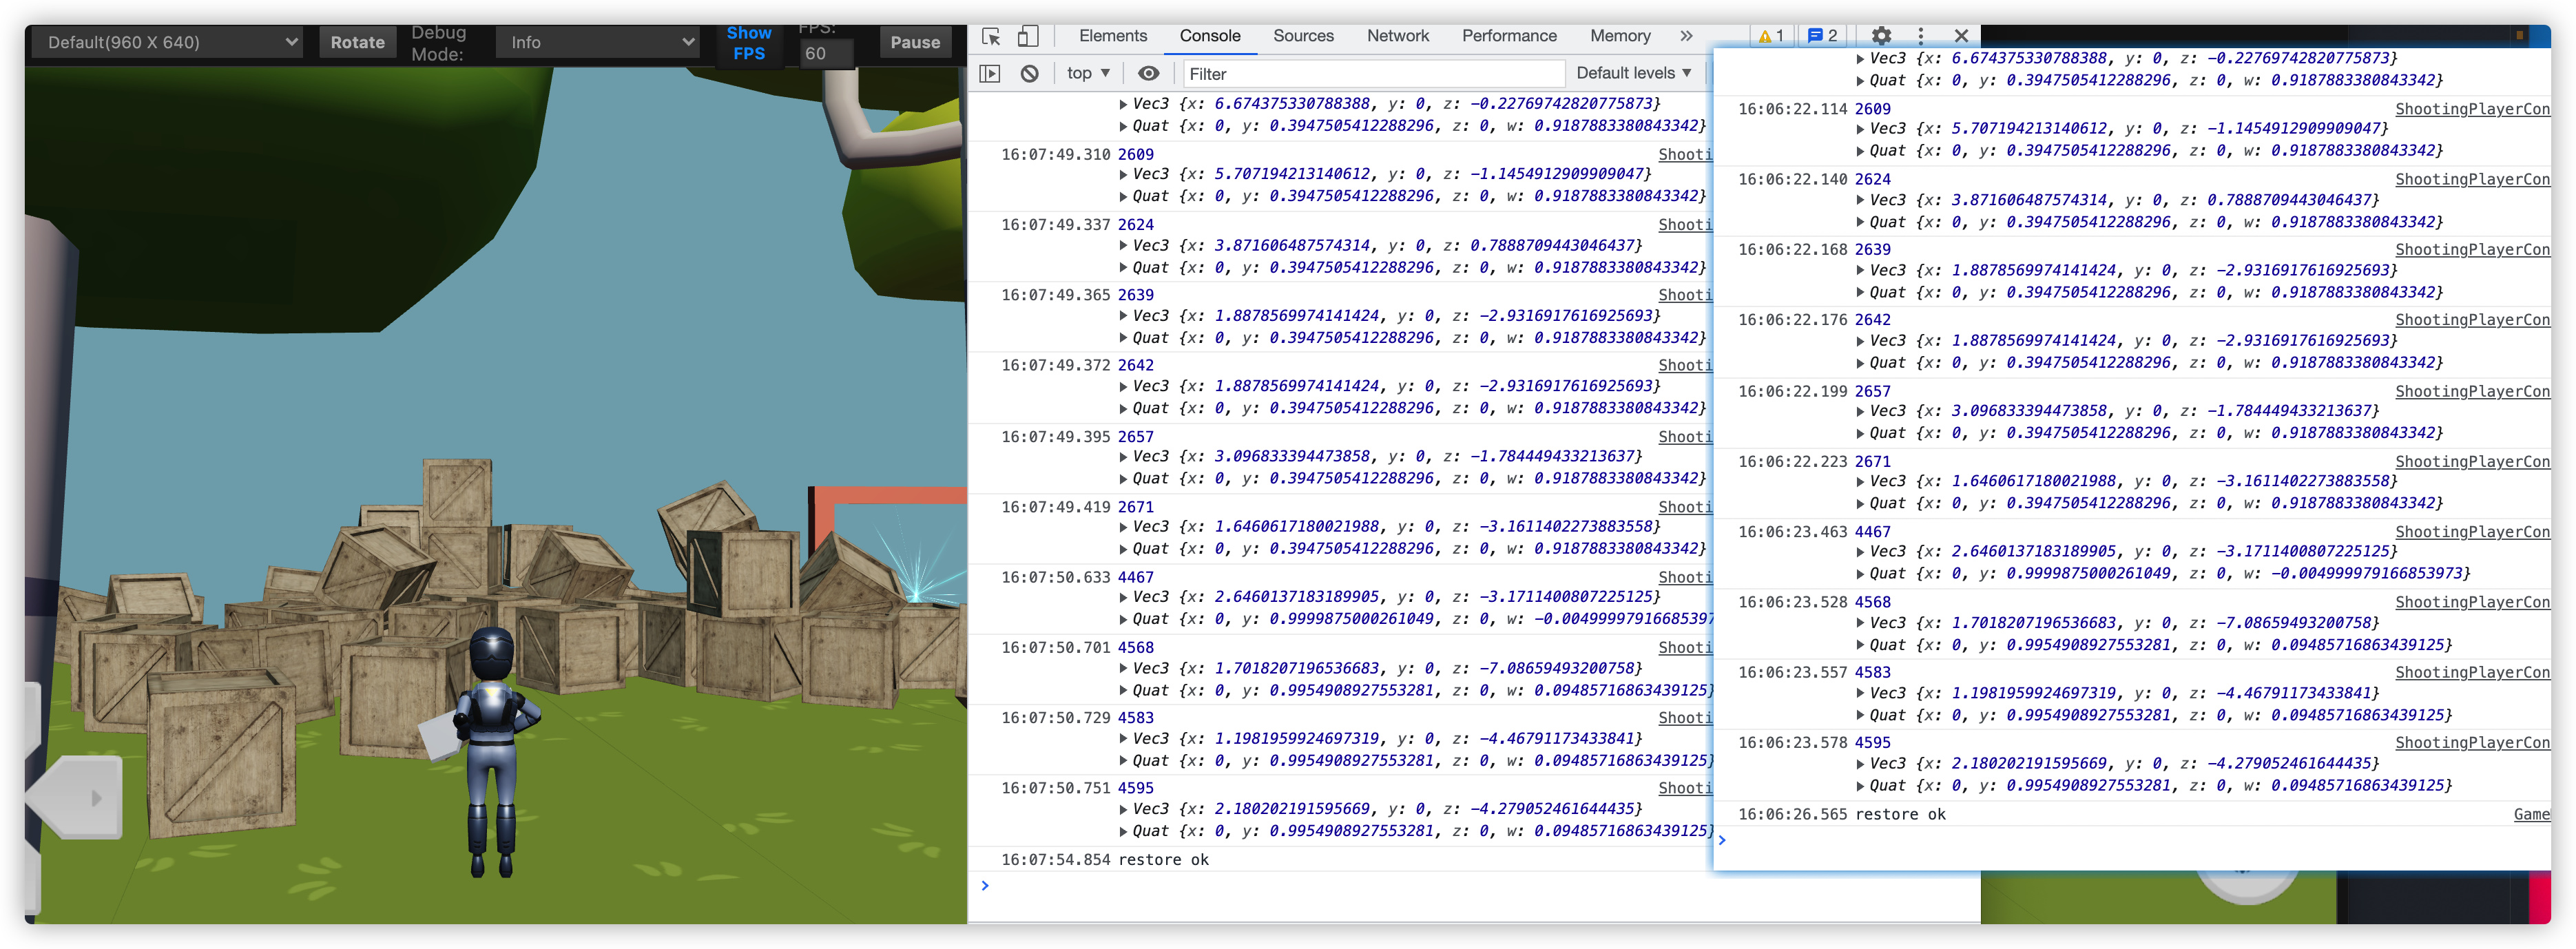
Task: Open DevTools settings gear
Action: pyautogui.click(x=1881, y=36)
